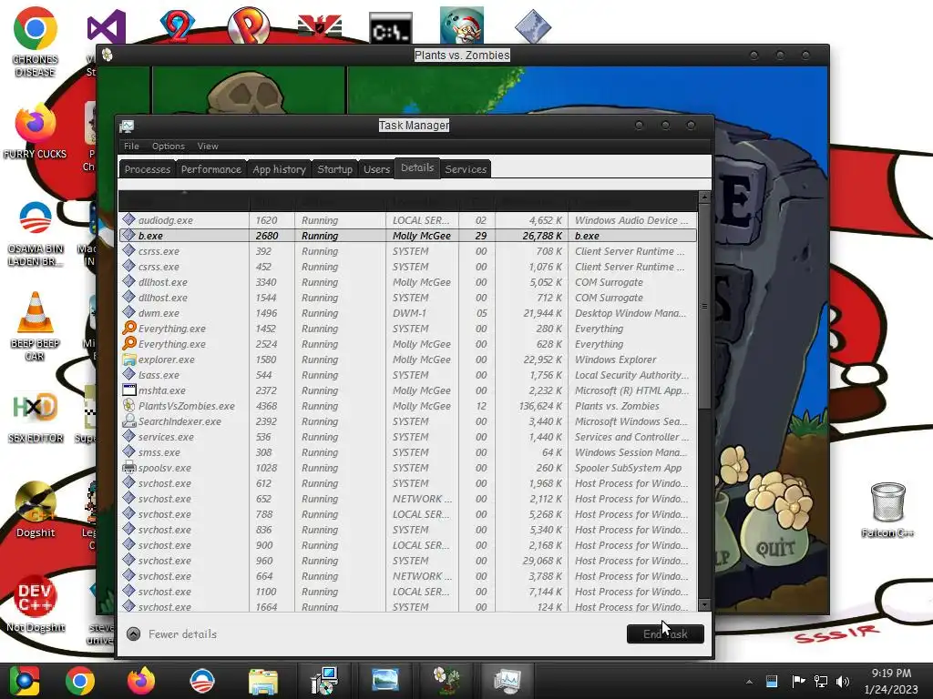Open the Peggle desktop icon

click(248, 25)
